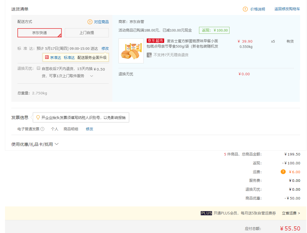Open the 麦吉士蜜方鲜蛋糕 product title
The height and width of the screenshot is (233, 307).
click(x=182, y=44)
